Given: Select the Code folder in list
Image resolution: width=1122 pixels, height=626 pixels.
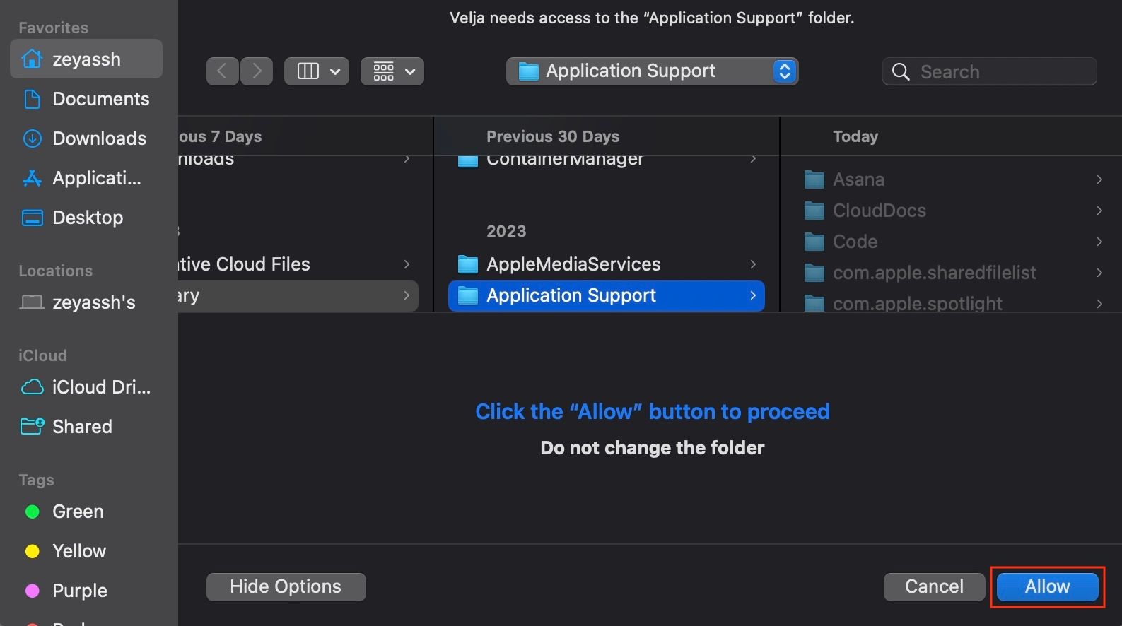Looking at the screenshot, I should pyautogui.click(x=855, y=242).
